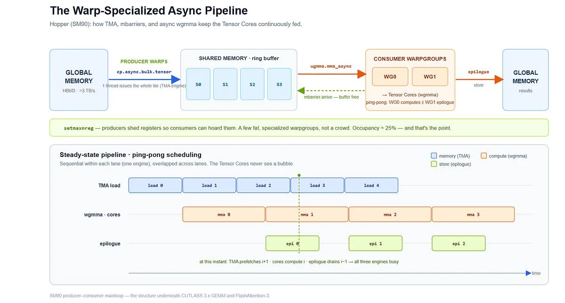Click the "time" axis label
The width and height of the screenshot is (565, 303).
coord(536,273)
